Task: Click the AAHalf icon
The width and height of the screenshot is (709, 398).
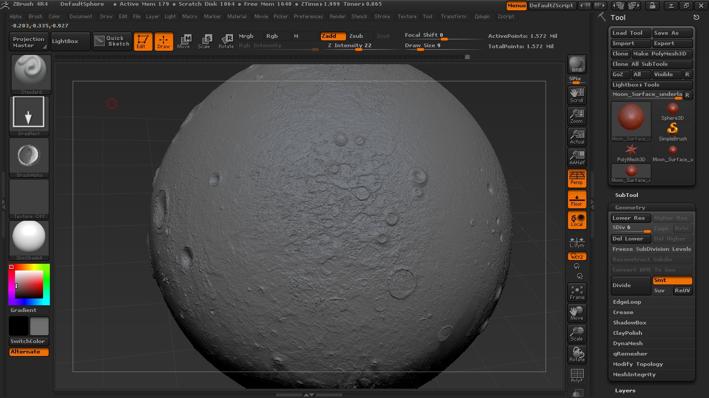Action: [577, 157]
